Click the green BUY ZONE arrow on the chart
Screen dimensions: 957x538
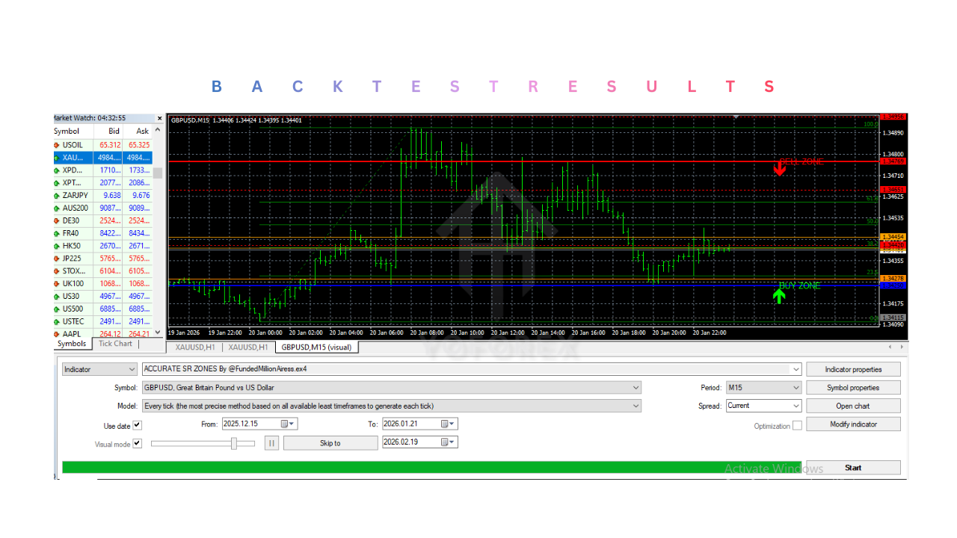point(779,296)
